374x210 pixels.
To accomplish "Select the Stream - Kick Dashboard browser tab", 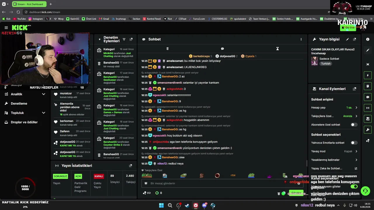I will [x=29, y=4].
